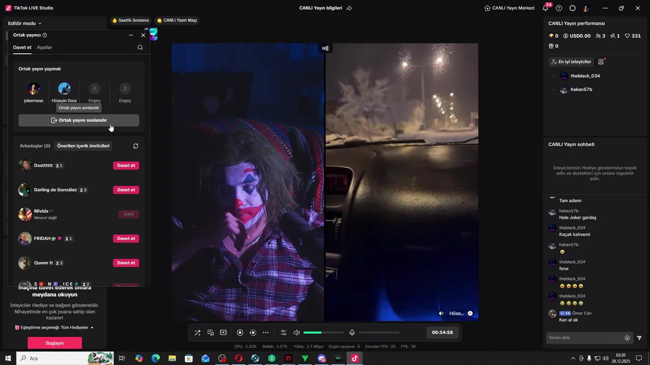Image resolution: width=650 pixels, height=365 pixels.
Task: Adjust the green speaker volume slider
Action: 323,333
